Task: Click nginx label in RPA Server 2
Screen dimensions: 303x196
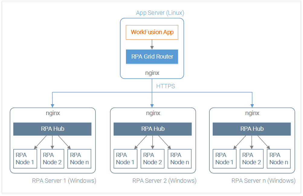Action: pos(153,113)
